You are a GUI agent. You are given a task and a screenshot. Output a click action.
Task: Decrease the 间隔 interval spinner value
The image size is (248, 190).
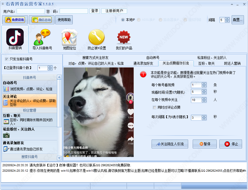227,21
